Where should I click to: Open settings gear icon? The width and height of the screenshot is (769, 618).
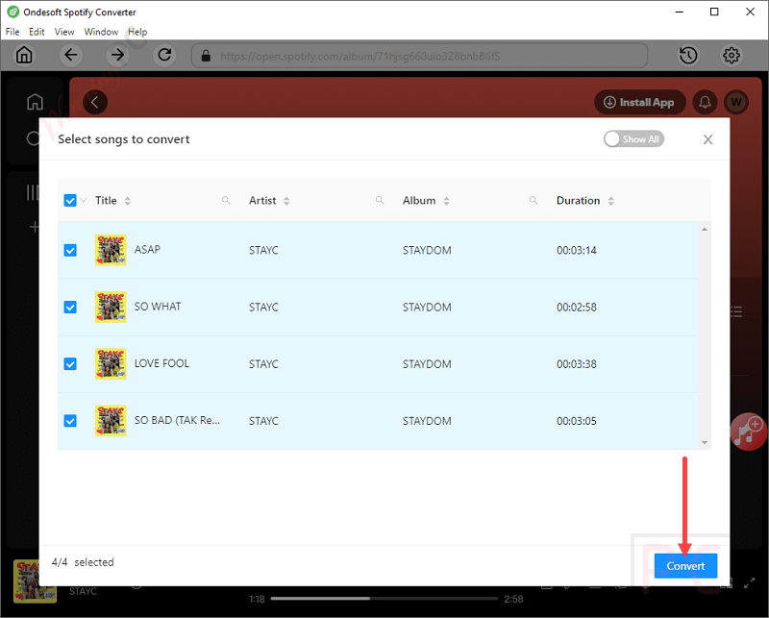[x=732, y=56]
